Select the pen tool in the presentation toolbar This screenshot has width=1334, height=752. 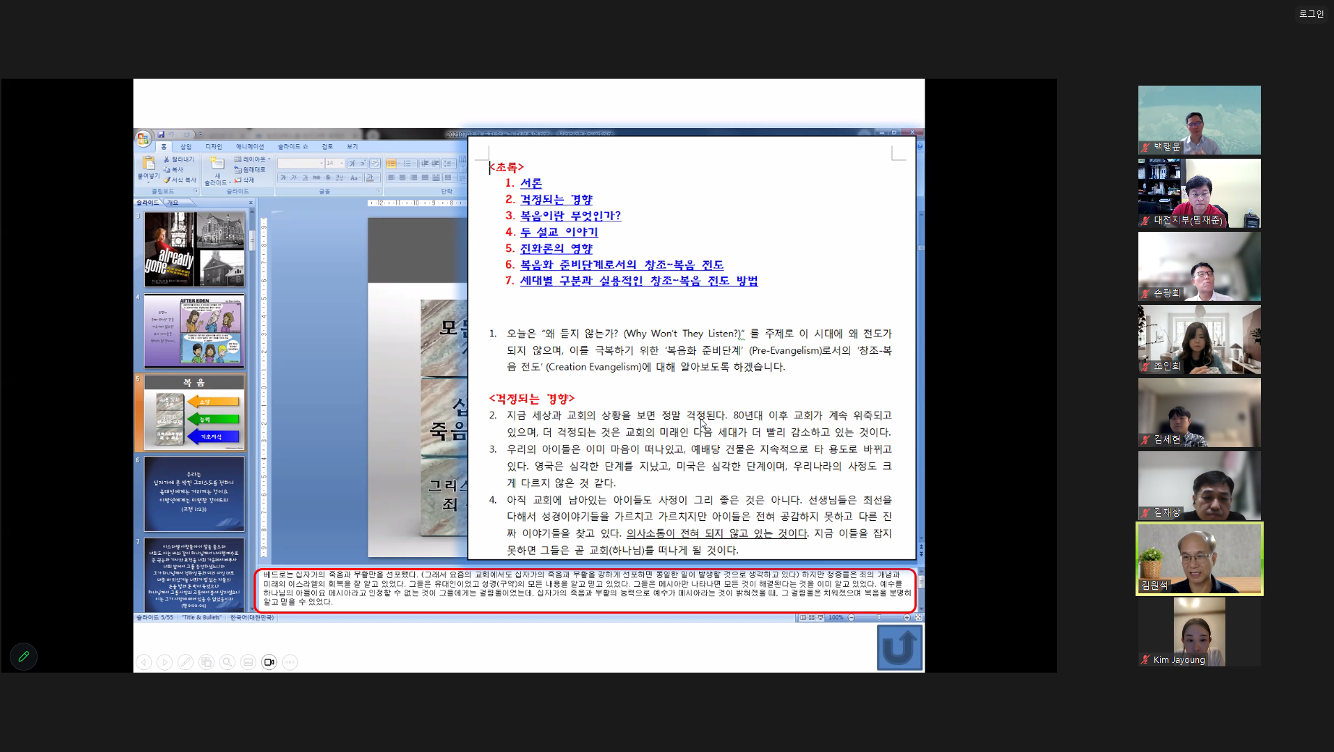pyautogui.click(x=185, y=662)
